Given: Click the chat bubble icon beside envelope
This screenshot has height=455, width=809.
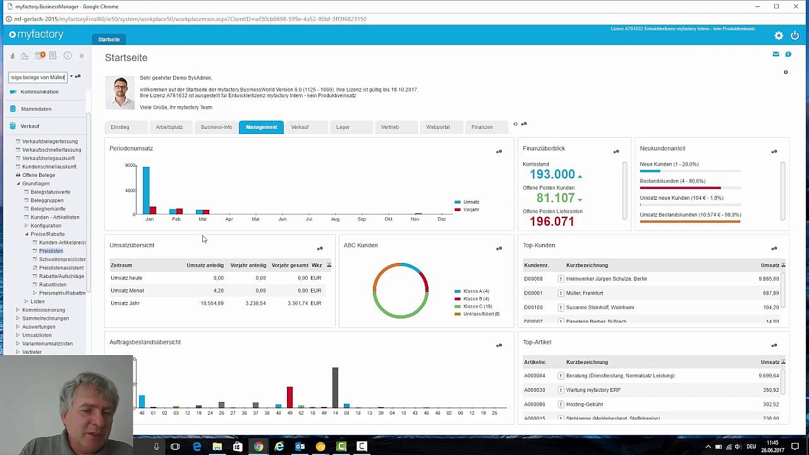Looking at the screenshot, I should coord(788,54).
